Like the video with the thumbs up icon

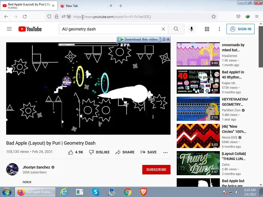pos(71,152)
